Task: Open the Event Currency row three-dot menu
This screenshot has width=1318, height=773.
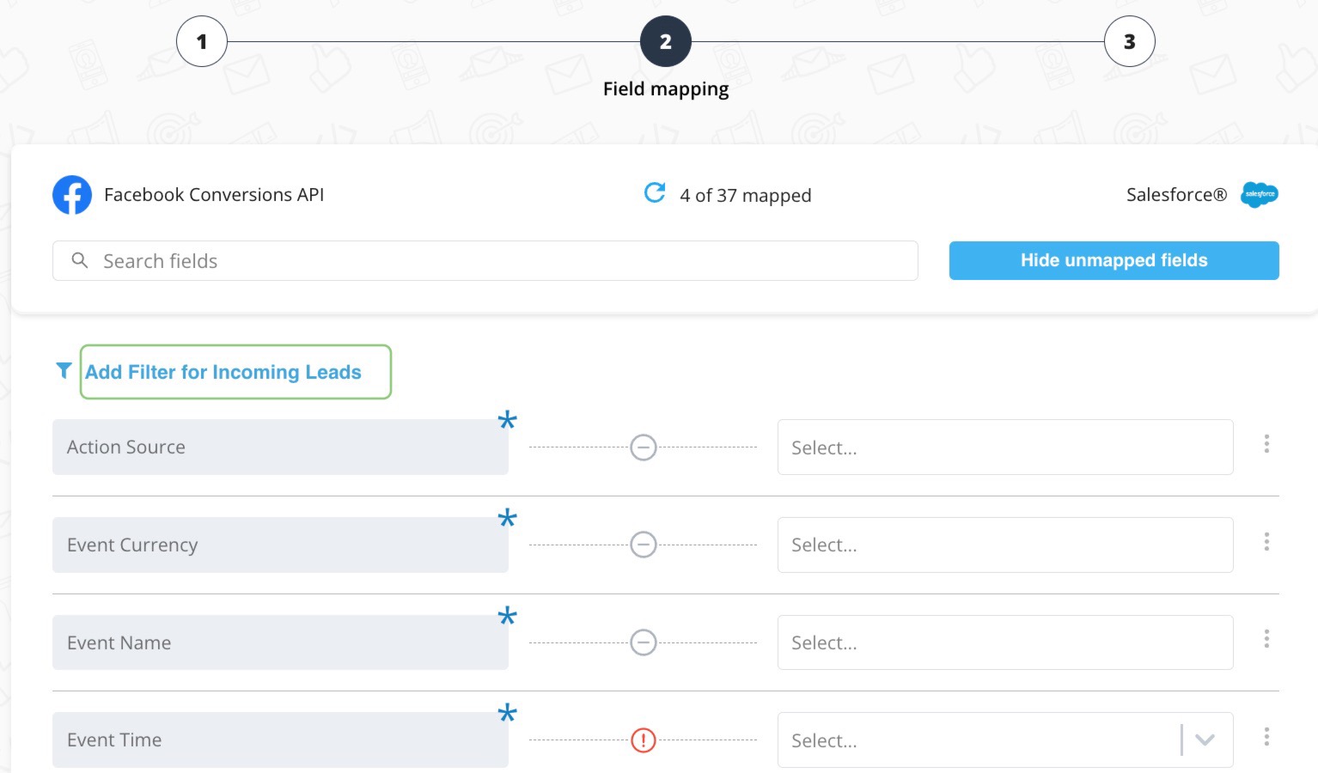Action: [1266, 542]
